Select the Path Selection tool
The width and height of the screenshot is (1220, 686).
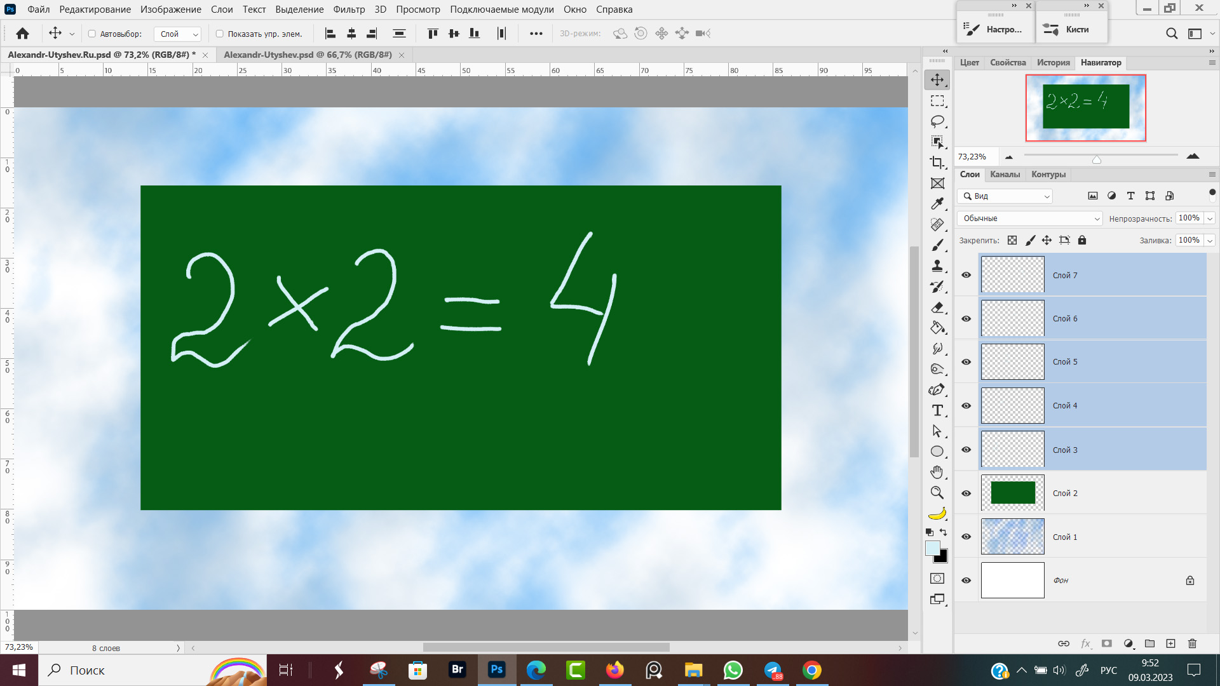(x=937, y=431)
